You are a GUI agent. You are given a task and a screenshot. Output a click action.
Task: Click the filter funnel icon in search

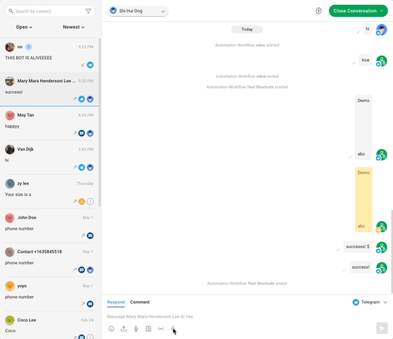click(88, 12)
